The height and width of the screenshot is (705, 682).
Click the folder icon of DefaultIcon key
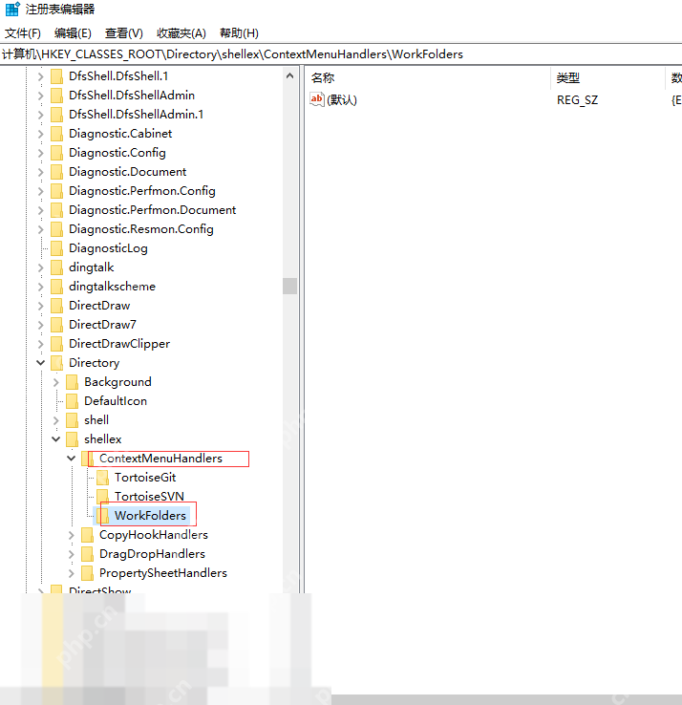(x=73, y=401)
